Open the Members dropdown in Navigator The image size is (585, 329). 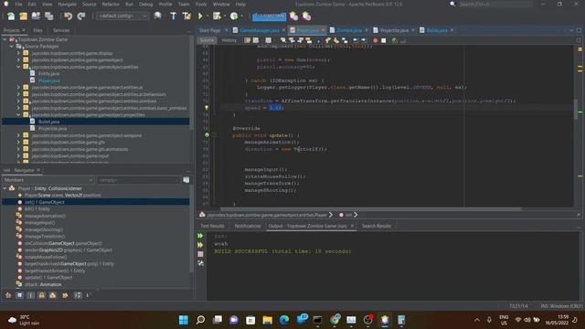[48, 180]
